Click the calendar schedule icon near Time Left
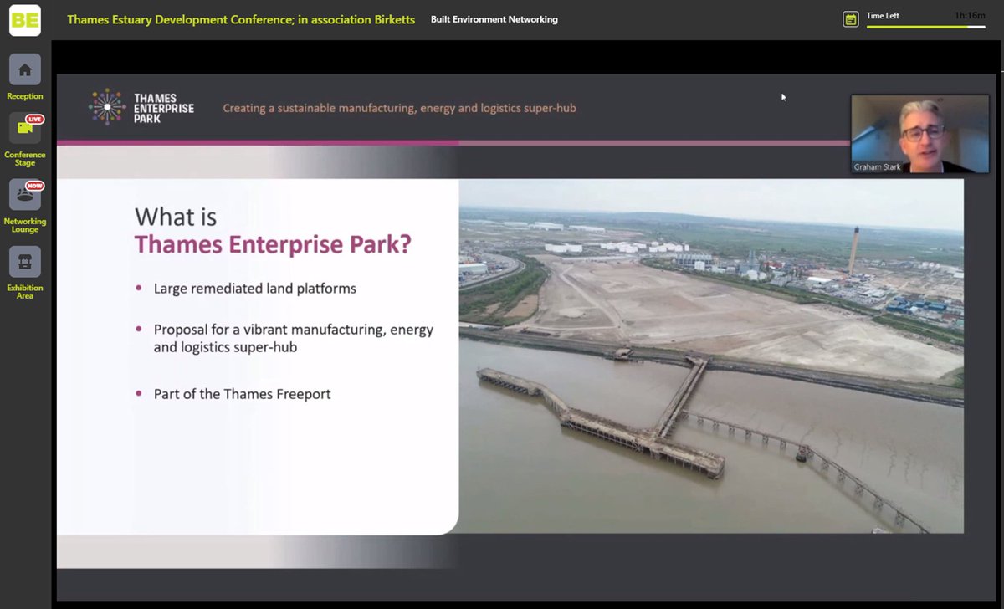1004x609 pixels. tap(851, 19)
